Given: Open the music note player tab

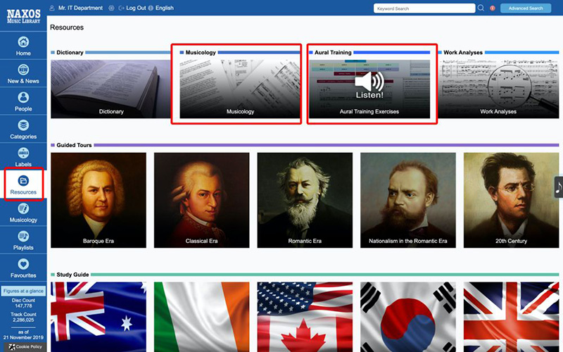Looking at the screenshot, I should (558, 187).
